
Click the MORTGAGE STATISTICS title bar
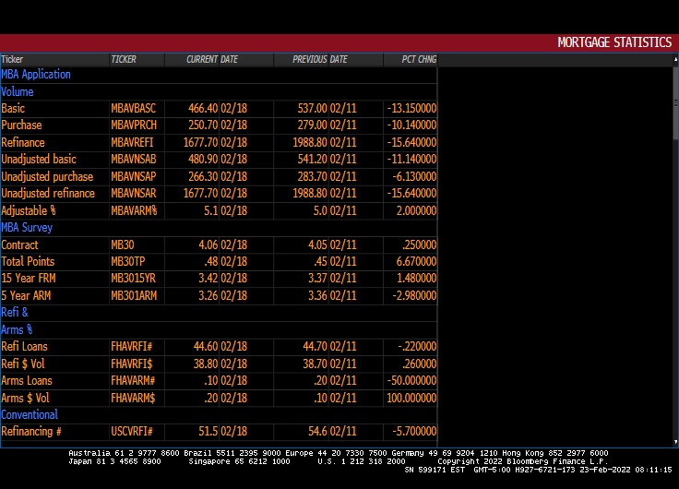point(614,42)
